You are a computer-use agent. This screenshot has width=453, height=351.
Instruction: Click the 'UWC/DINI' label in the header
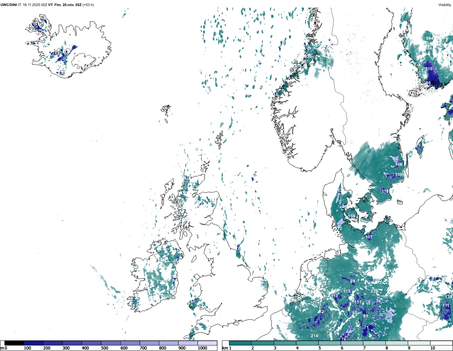pyautogui.click(x=8, y=5)
